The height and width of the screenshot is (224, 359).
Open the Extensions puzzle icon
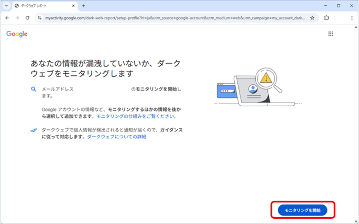[327, 17]
